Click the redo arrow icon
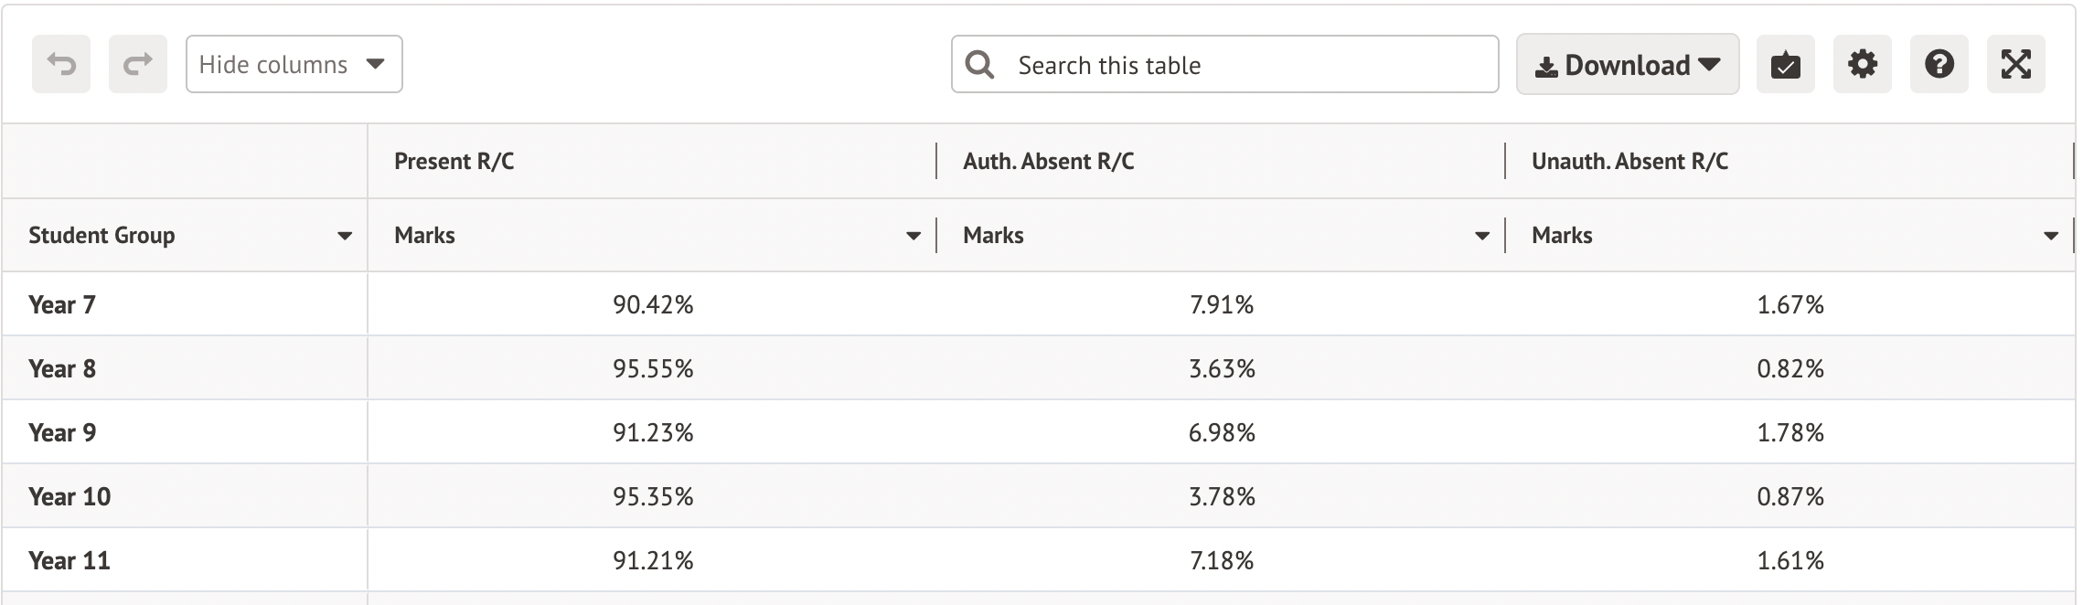Viewport: 2094px width, 605px height. (138, 64)
